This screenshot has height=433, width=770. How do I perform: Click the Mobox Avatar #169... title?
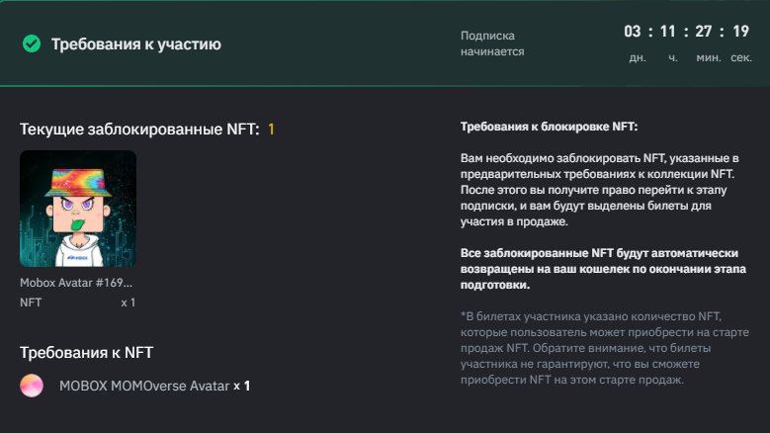click(x=76, y=283)
